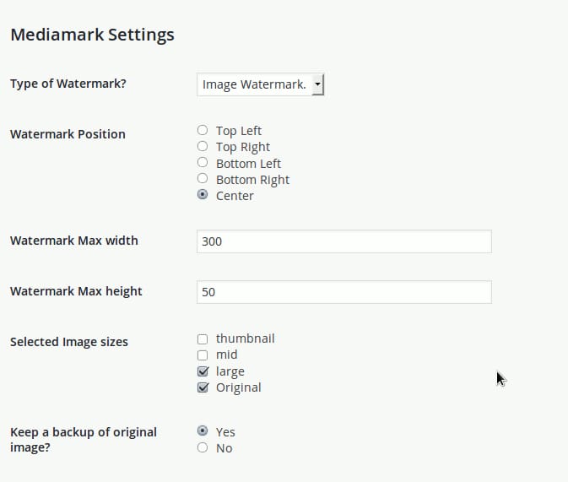This screenshot has height=482, width=568.
Task: Click into the Watermark Max height field
Action: 344,292
